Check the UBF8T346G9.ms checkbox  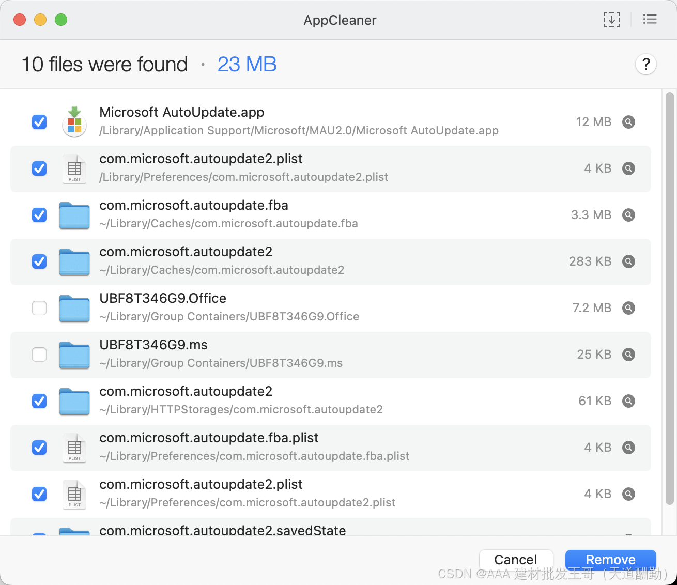coord(39,355)
